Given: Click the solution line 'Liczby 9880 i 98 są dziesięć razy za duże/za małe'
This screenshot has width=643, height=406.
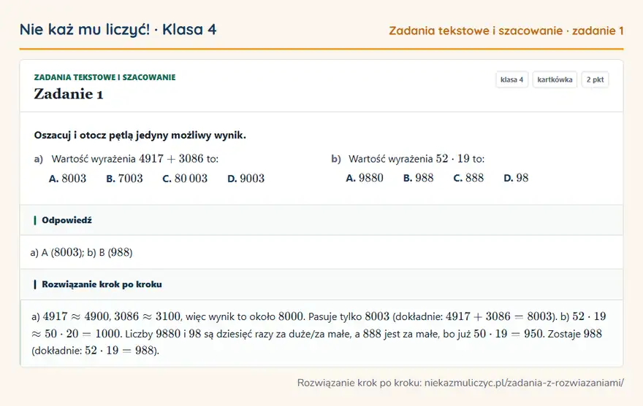Looking at the screenshot, I should coord(238,334).
